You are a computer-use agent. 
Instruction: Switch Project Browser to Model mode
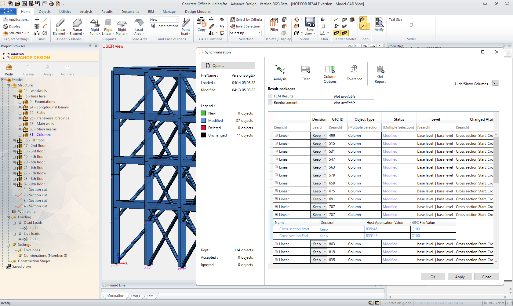point(9,70)
